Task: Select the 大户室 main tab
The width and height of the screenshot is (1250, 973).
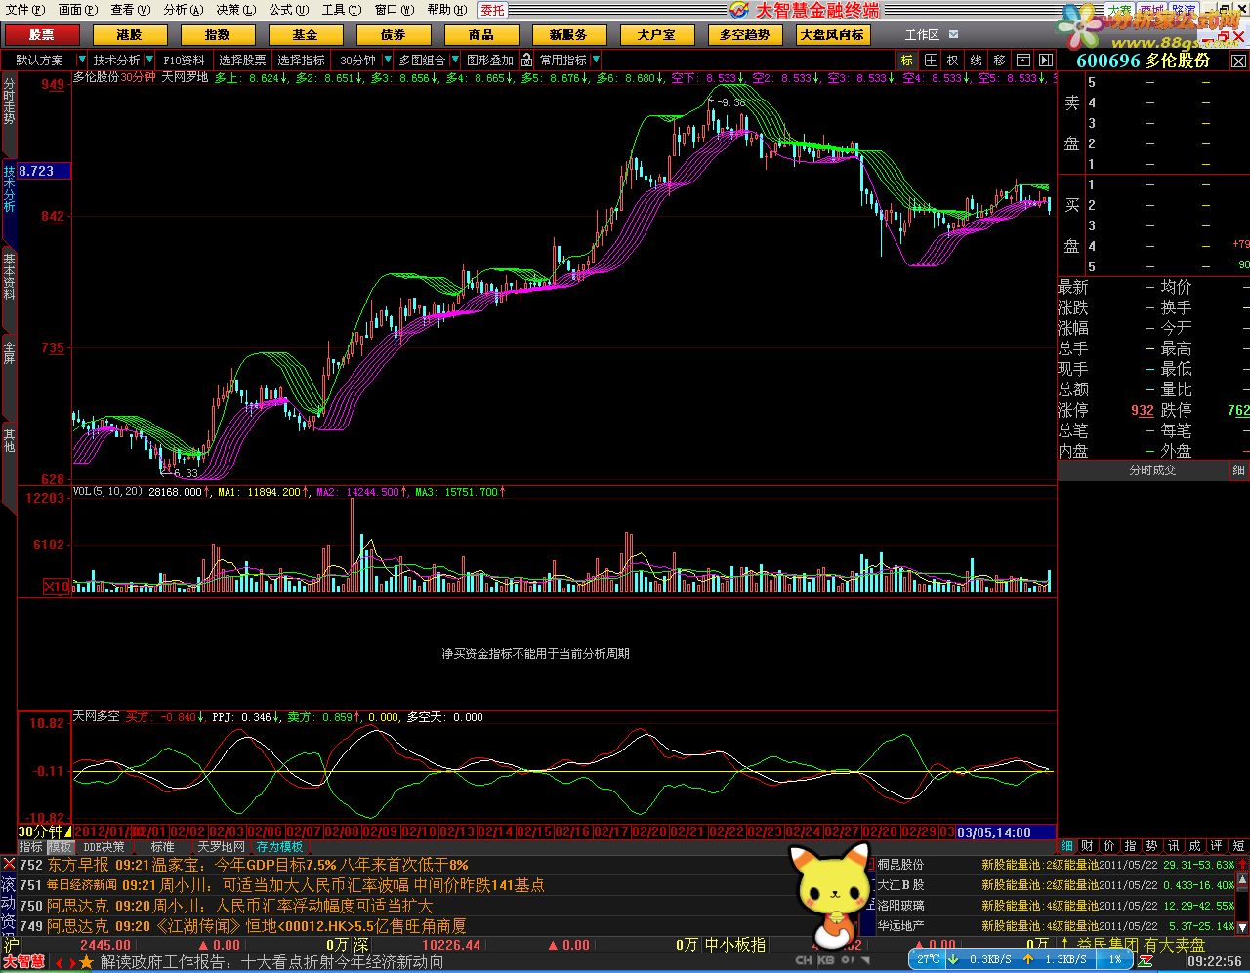Action: click(x=657, y=35)
